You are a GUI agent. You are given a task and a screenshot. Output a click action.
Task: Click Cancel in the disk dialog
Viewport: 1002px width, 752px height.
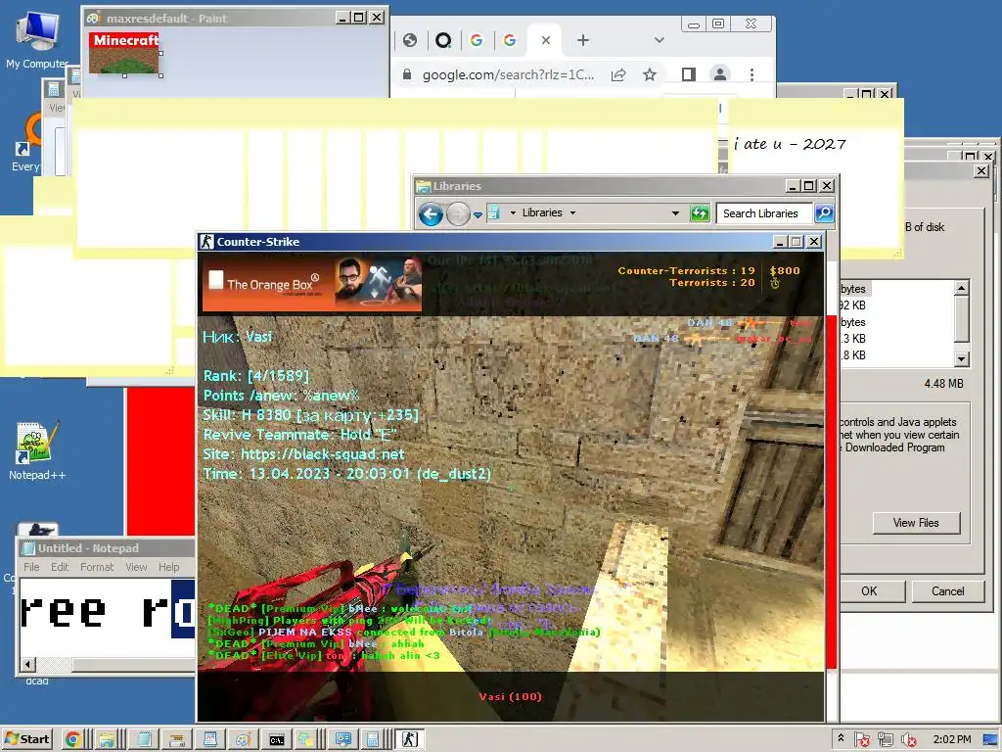(947, 591)
